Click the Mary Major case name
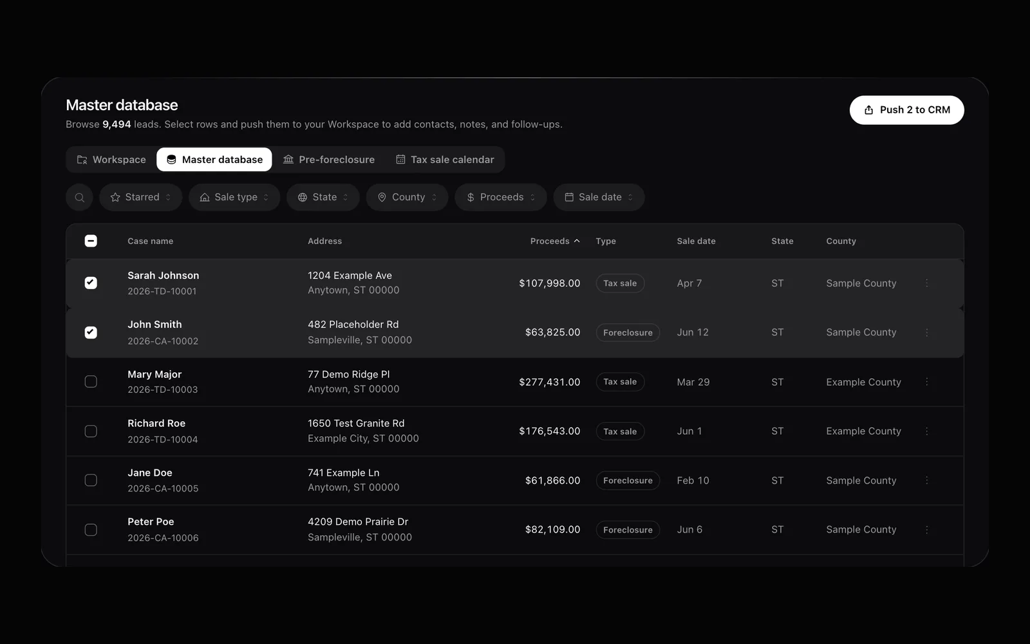This screenshot has height=644, width=1030. point(154,374)
